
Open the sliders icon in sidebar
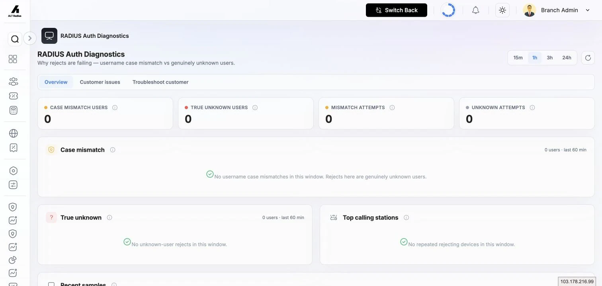coord(13,185)
